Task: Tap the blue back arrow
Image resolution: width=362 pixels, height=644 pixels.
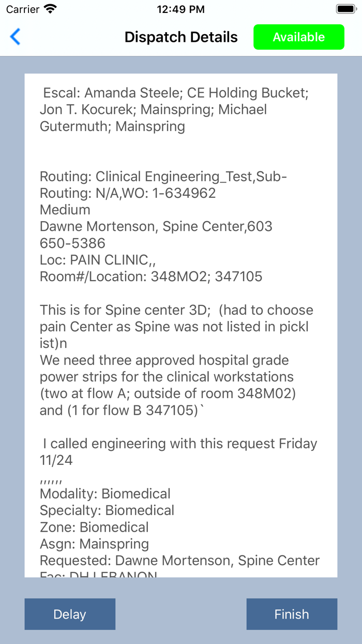Action: point(16,37)
